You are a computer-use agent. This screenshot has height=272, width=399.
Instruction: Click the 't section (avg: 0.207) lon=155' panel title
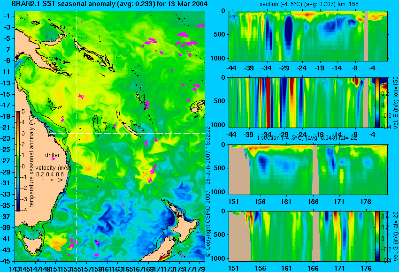(308, 4)
